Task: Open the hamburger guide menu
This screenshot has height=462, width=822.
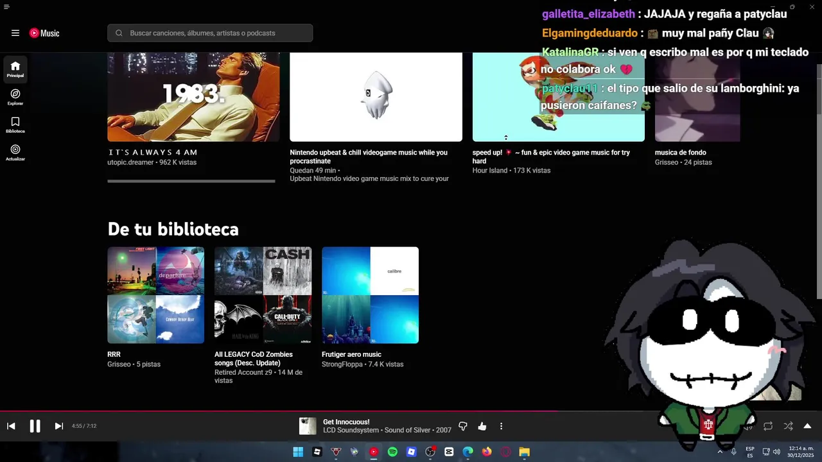Action: coord(15,33)
